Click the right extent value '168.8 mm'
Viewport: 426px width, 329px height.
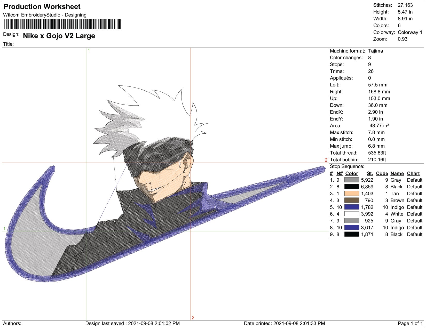(379, 92)
